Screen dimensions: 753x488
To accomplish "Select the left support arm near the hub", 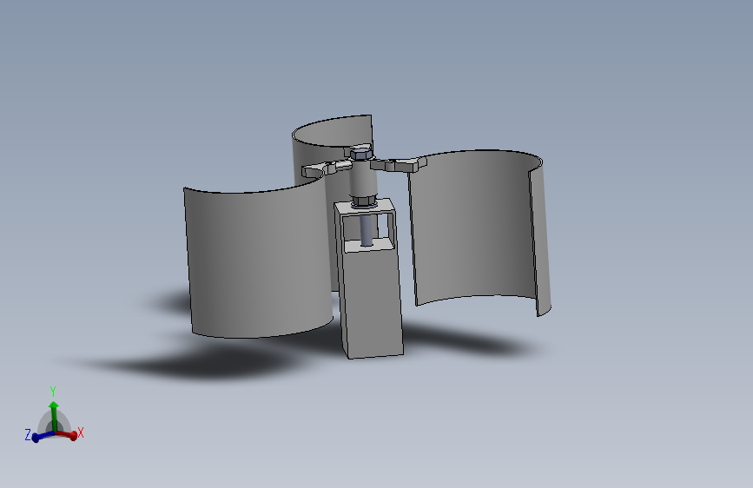I will coord(326,168).
